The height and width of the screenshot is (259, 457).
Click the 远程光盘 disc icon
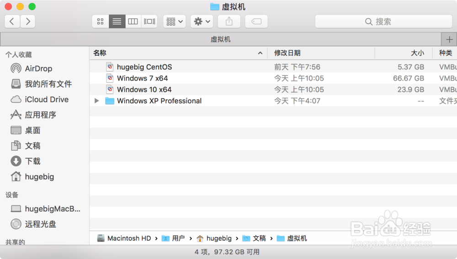point(16,224)
